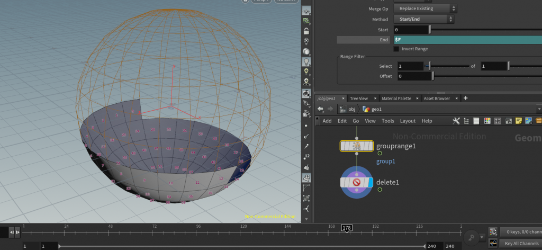This screenshot has height=250, width=542.
Task: Toggle display point trails icon
Action: [306, 147]
